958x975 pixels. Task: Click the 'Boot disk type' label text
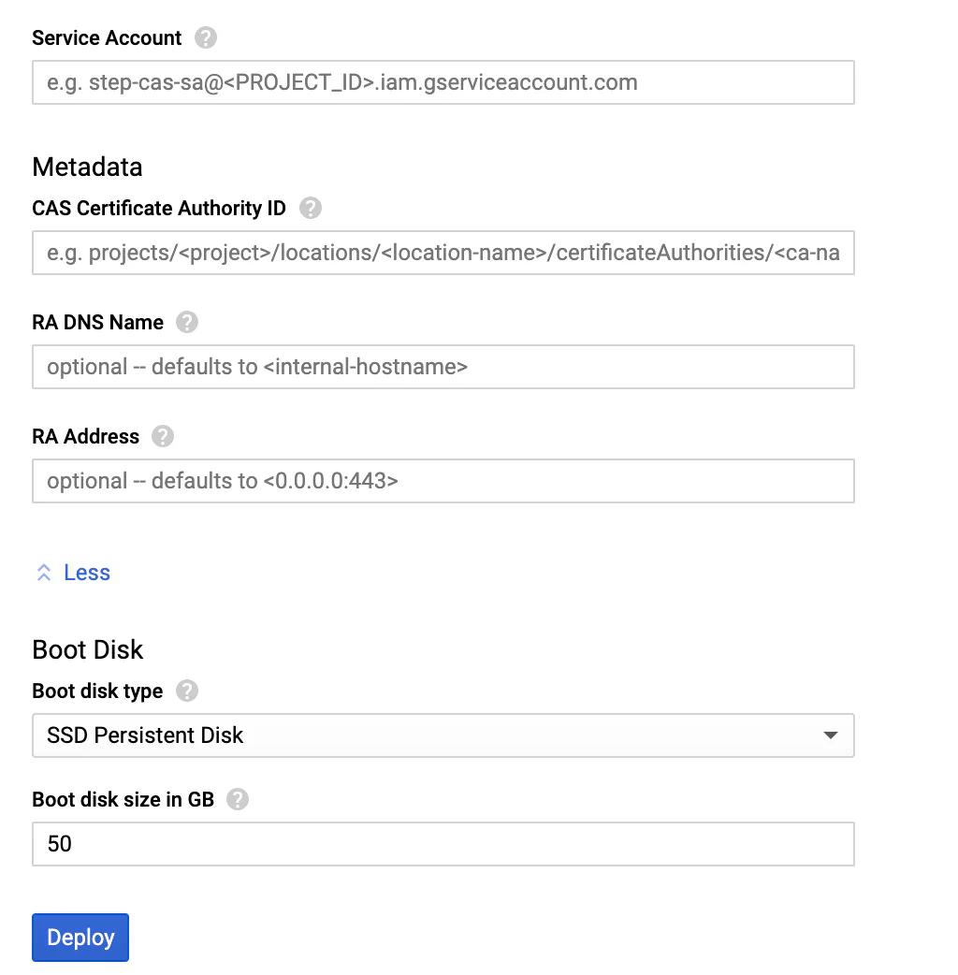tap(97, 691)
